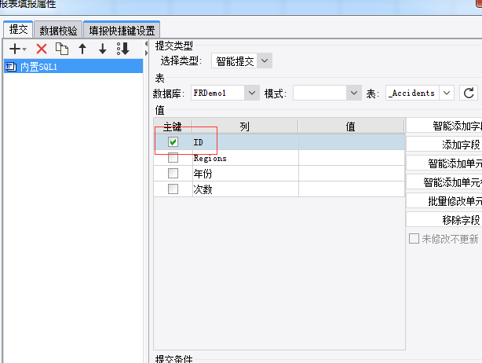The image size is (482, 363).
Task: Check primary key for Regions row
Action: pos(173,157)
